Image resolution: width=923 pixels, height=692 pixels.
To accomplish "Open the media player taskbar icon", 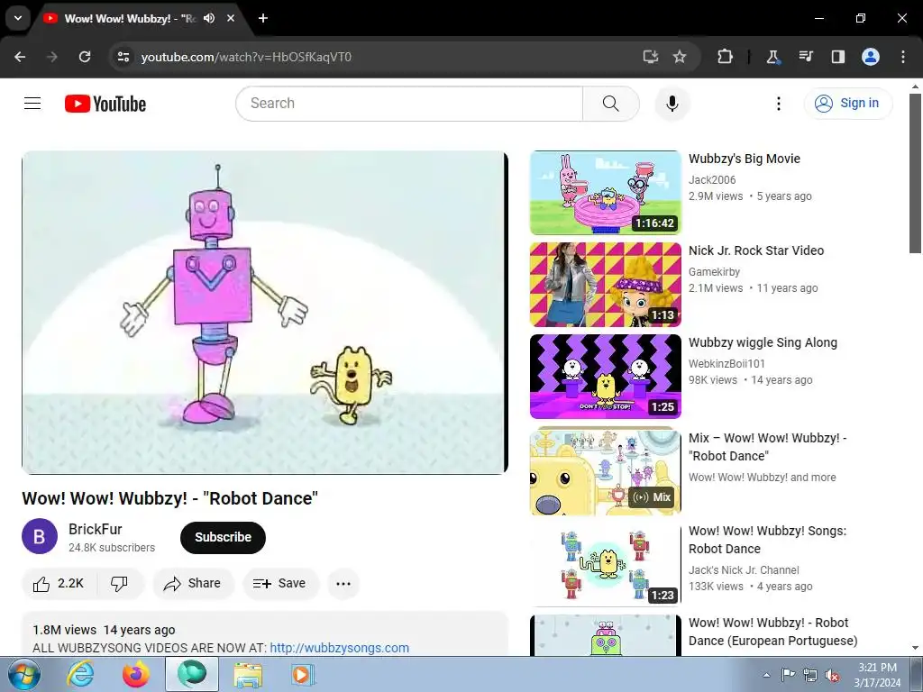I will (302, 674).
